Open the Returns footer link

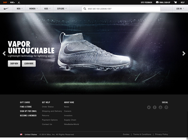(45, 116)
